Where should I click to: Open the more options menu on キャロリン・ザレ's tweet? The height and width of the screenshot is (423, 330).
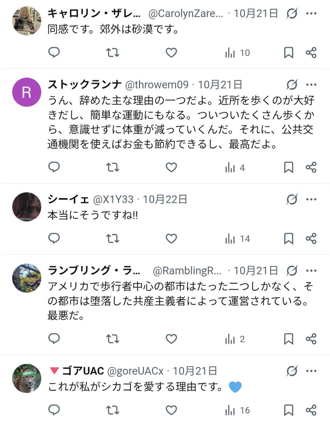pyautogui.click(x=311, y=13)
